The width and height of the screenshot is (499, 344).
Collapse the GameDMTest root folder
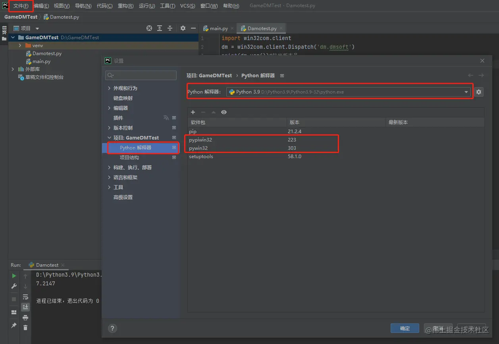coord(13,37)
